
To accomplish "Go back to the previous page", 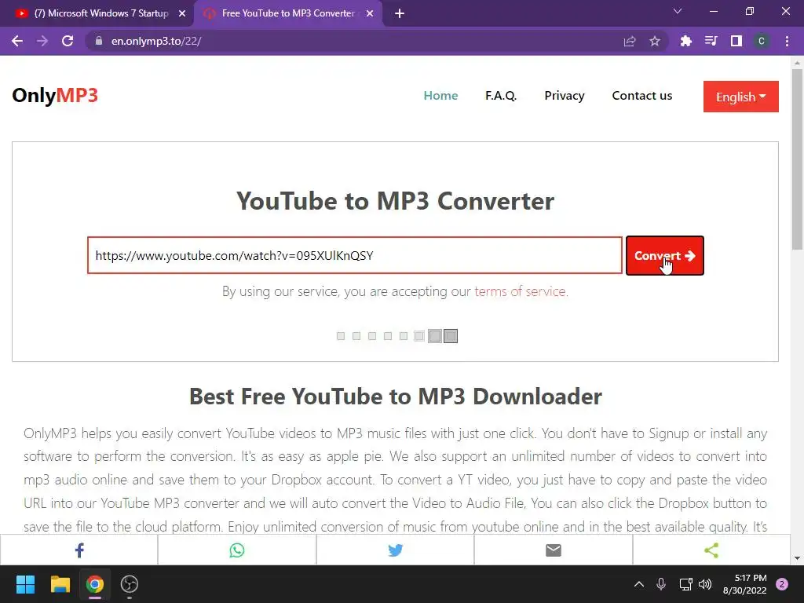I will (x=17, y=41).
